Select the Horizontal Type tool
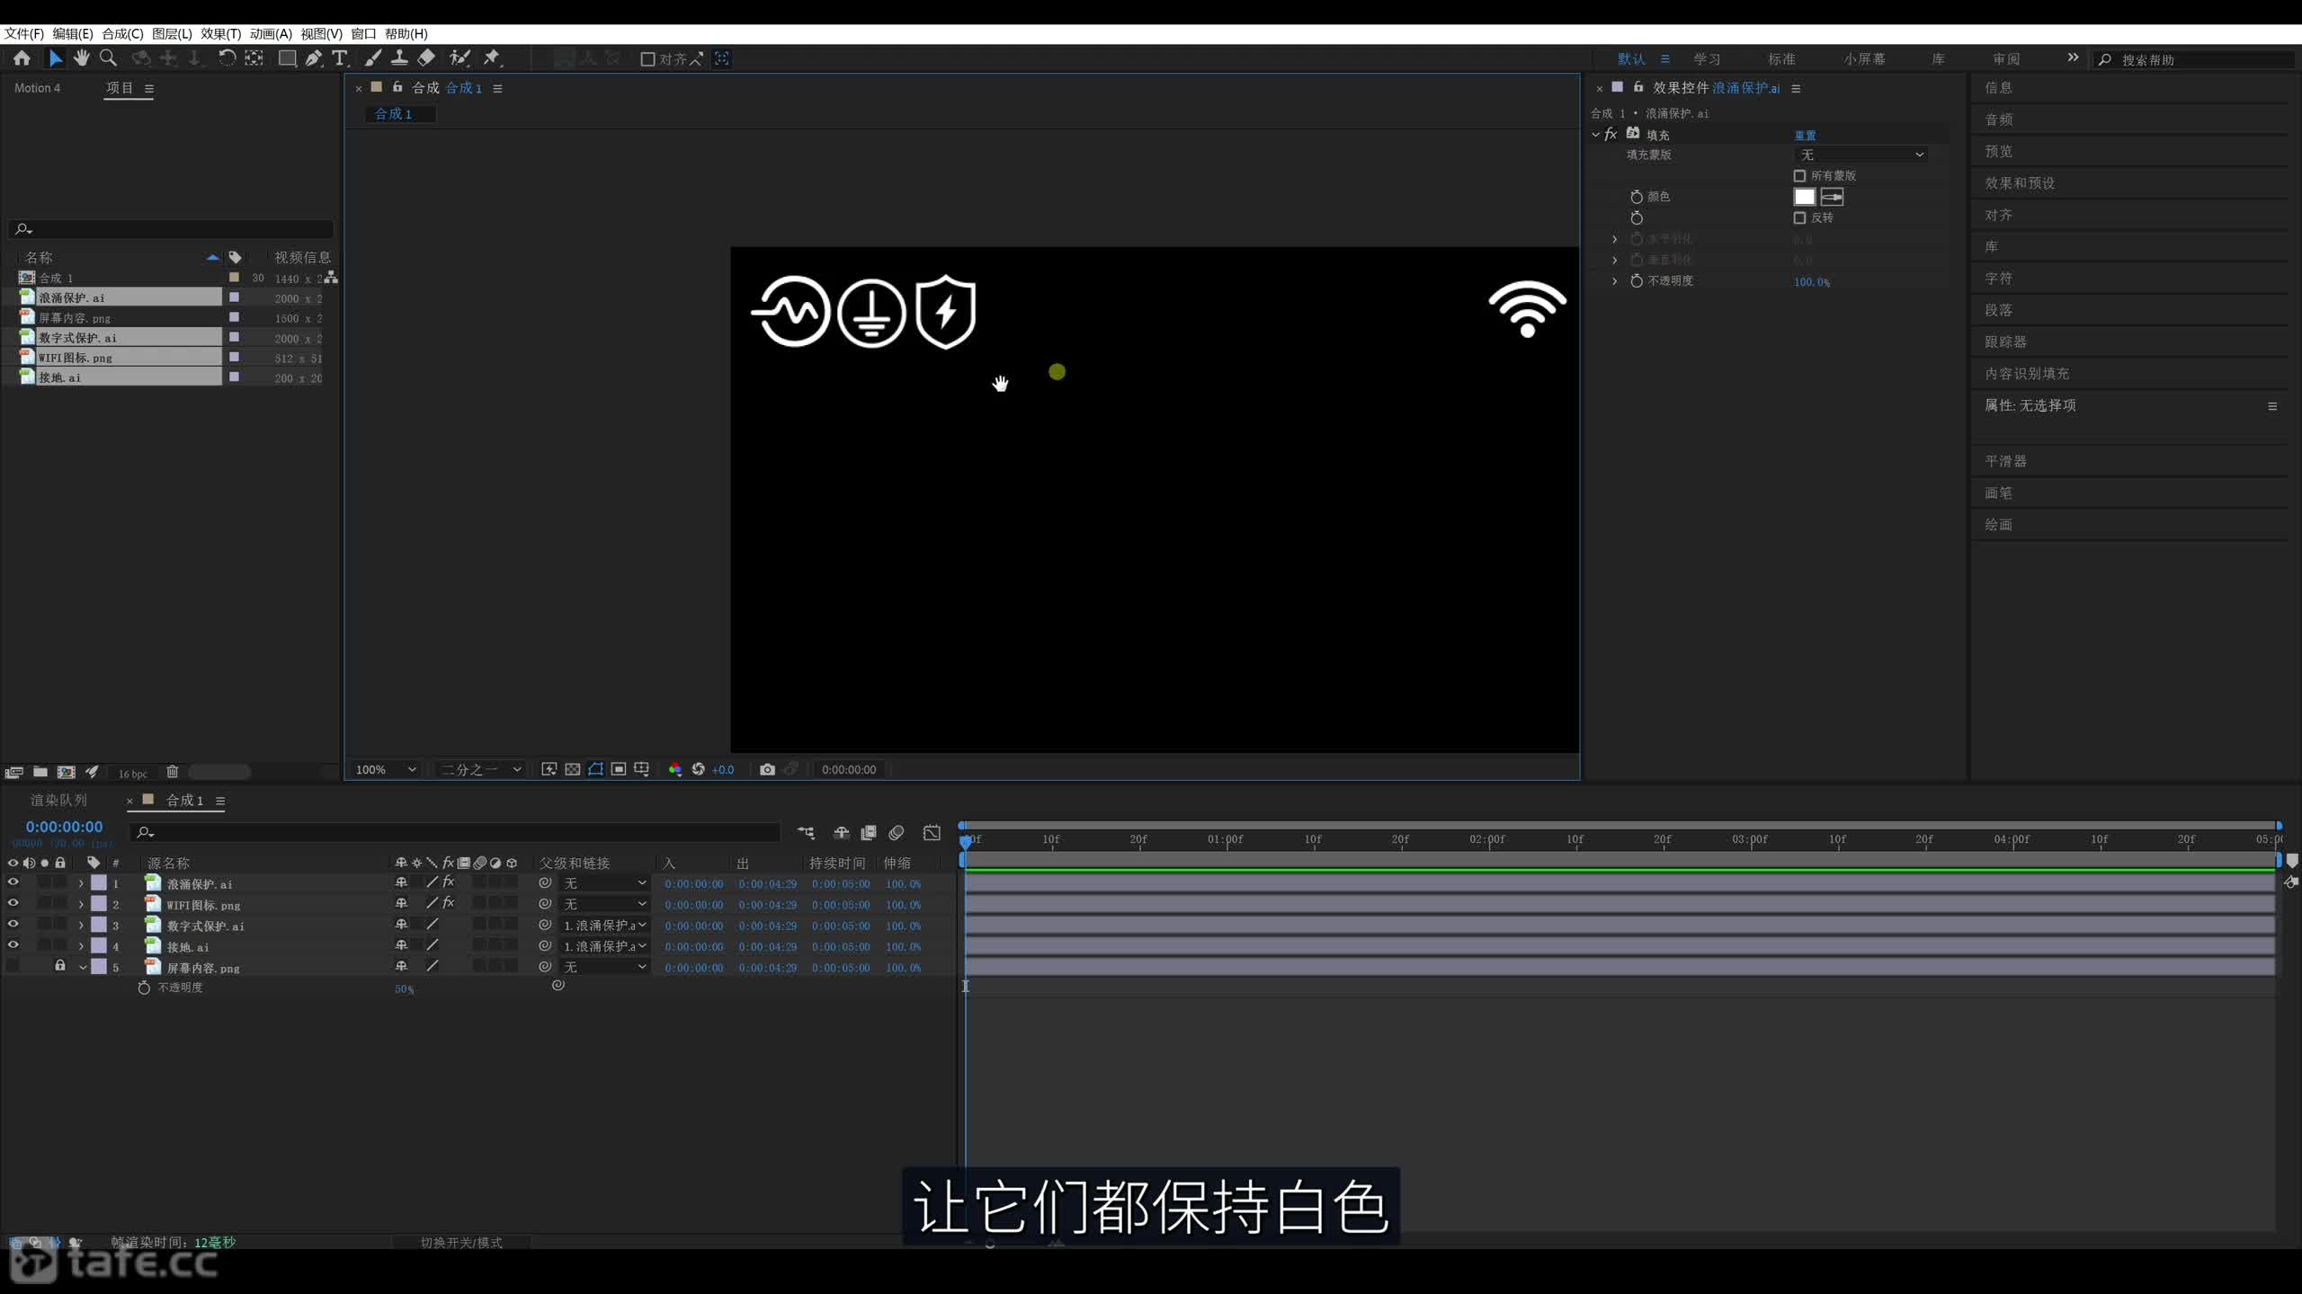 coord(340,58)
